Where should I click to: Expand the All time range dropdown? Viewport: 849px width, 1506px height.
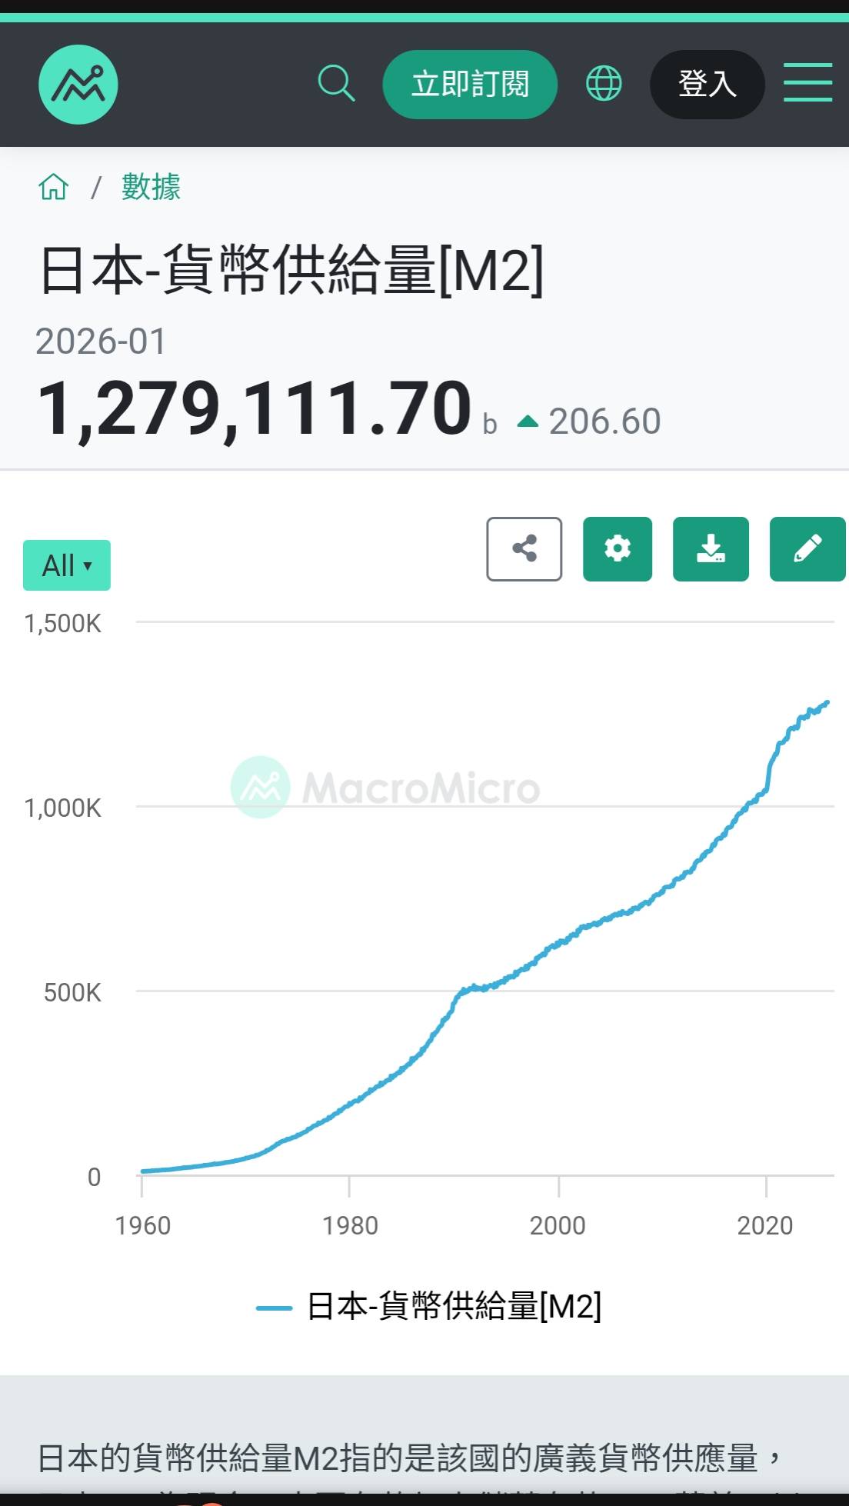click(x=67, y=565)
